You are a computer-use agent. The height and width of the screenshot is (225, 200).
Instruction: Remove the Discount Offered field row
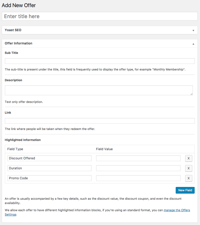(x=188, y=158)
